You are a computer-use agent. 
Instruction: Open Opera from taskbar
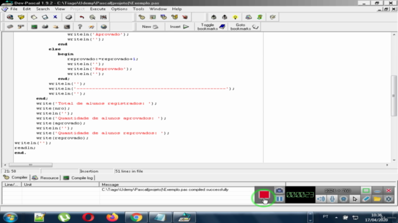[88, 217]
